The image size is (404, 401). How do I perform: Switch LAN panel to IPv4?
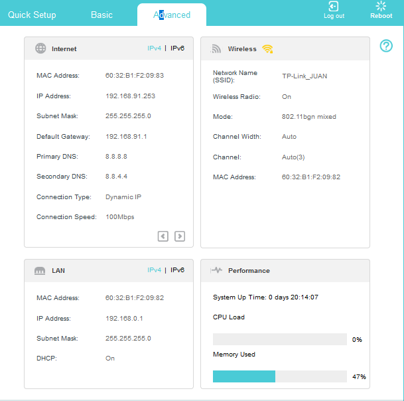click(154, 270)
